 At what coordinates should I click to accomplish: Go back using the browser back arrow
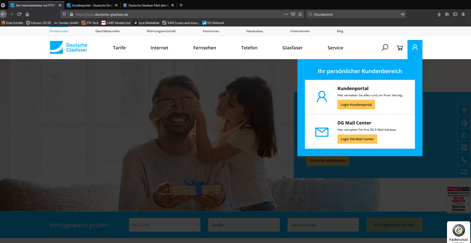pyautogui.click(x=3, y=14)
